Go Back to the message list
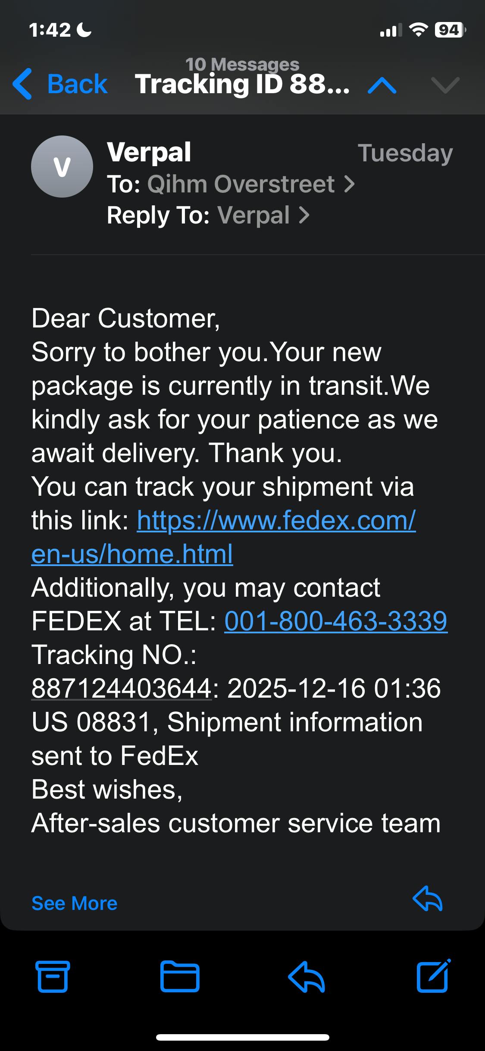The width and height of the screenshot is (485, 1051). pyautogui.click(x=77, y=84)
